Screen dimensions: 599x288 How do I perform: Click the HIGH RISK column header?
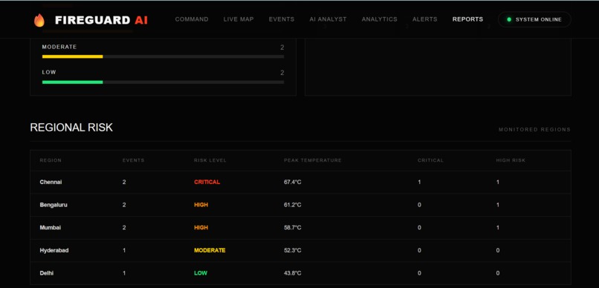point(511,160)
